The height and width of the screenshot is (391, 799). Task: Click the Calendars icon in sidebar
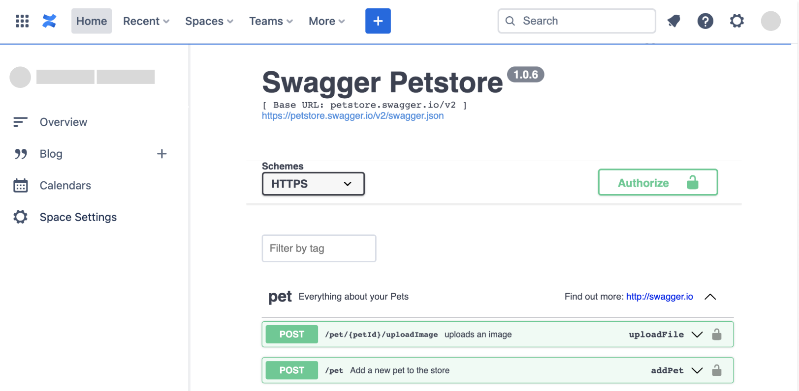(x=20, y=185)
